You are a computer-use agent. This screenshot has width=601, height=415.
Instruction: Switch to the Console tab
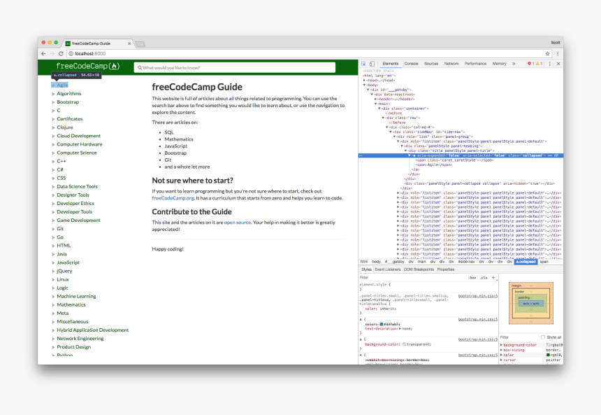(411, 64)
